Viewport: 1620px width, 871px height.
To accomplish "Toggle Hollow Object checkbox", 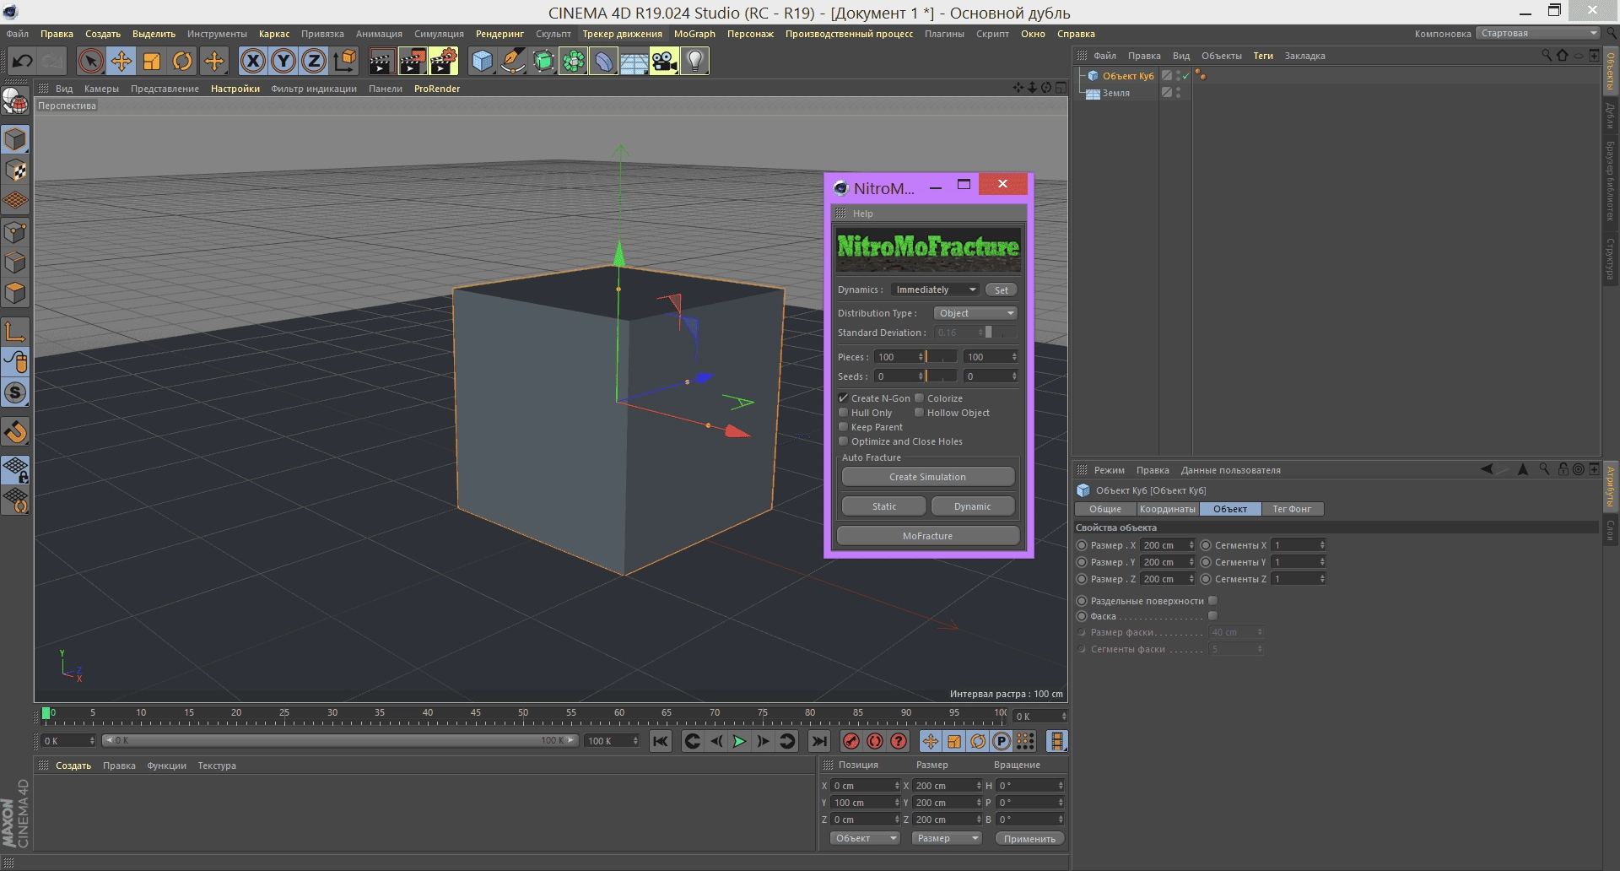I will pos(920,413).
